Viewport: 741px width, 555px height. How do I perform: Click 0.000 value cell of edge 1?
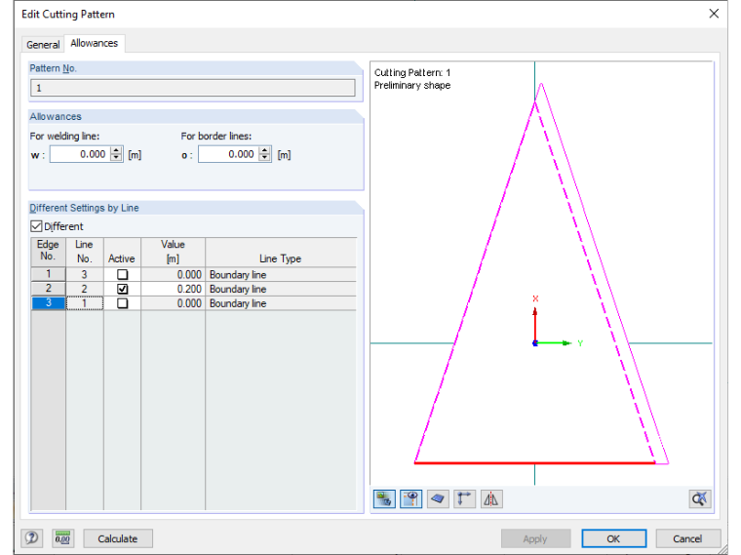173,274
